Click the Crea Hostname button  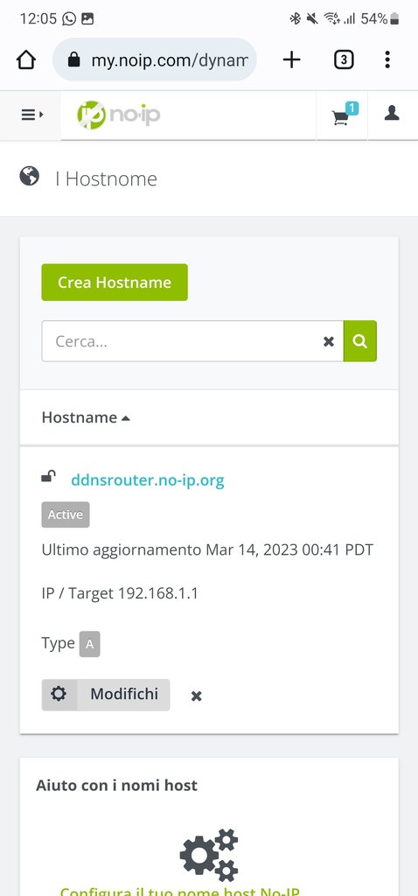(x=115, y=283)
